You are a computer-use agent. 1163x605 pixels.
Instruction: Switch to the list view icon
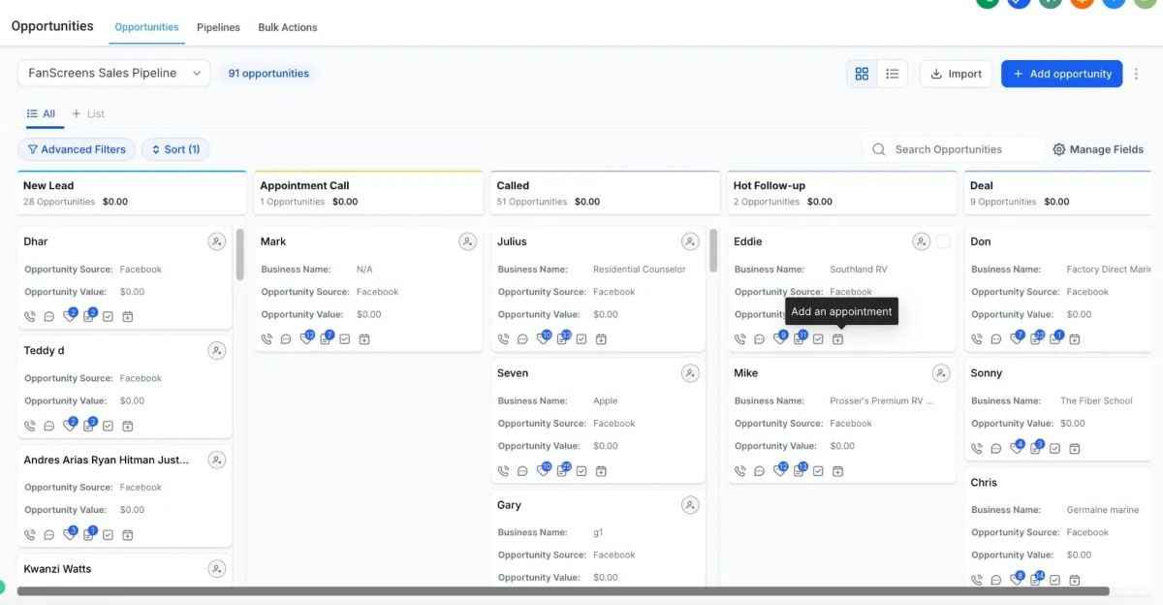tap(893, 74)
